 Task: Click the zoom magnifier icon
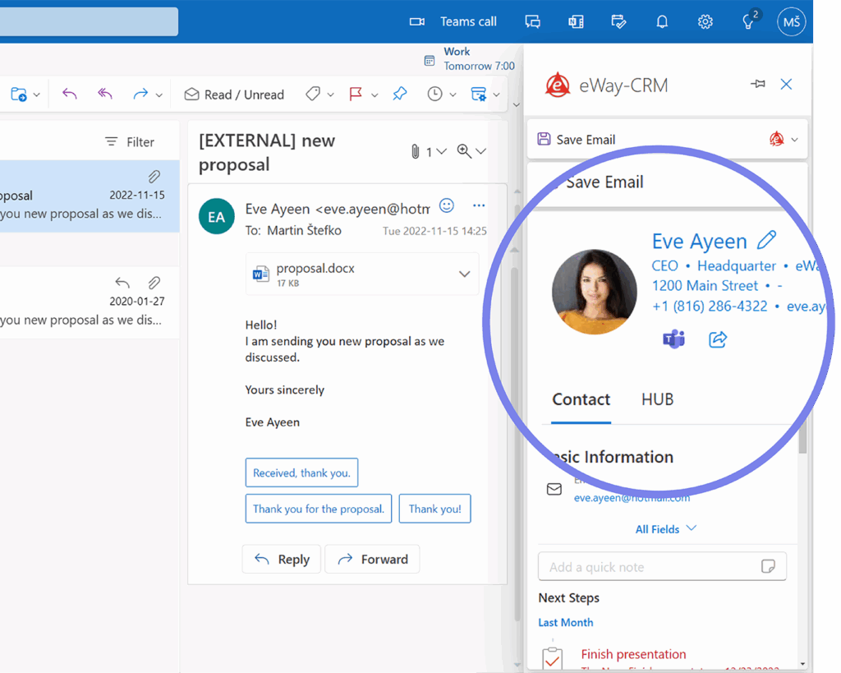[x=464, y=151]
